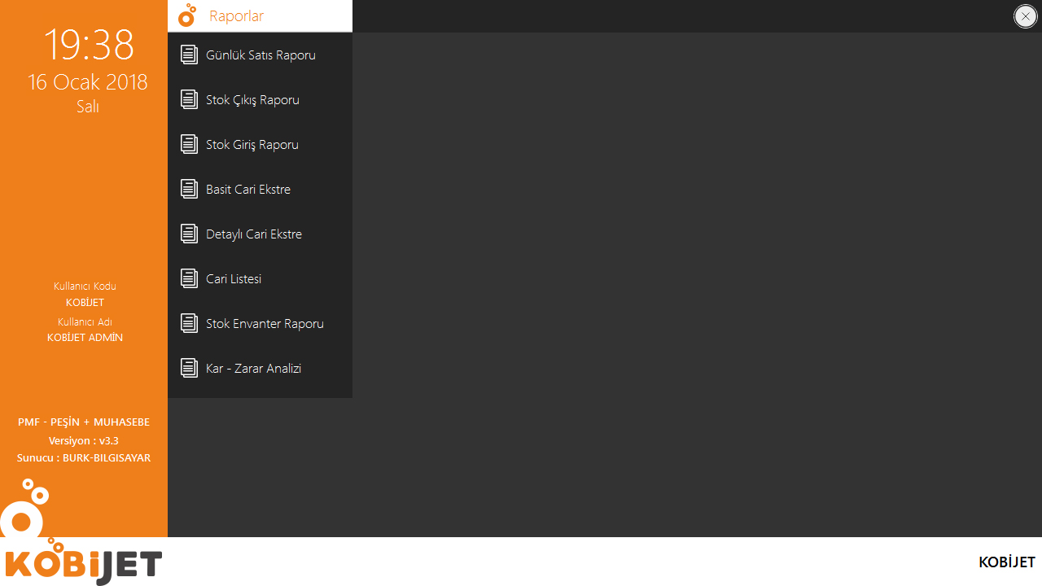The width and height of the screenshot is (1042, 586).
Task: Click the Kullanıcı Kodu label
Action: [85, 286]
